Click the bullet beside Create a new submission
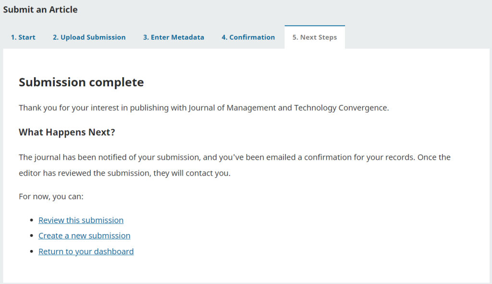This screenshot has height=284, width=492. [32, 236]
